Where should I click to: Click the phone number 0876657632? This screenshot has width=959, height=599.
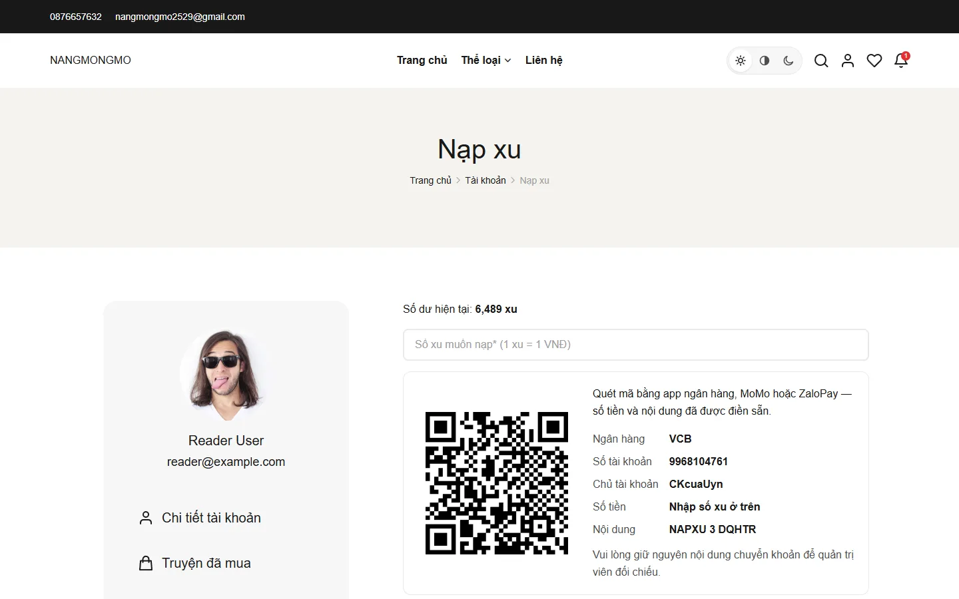tap(76, 17)
